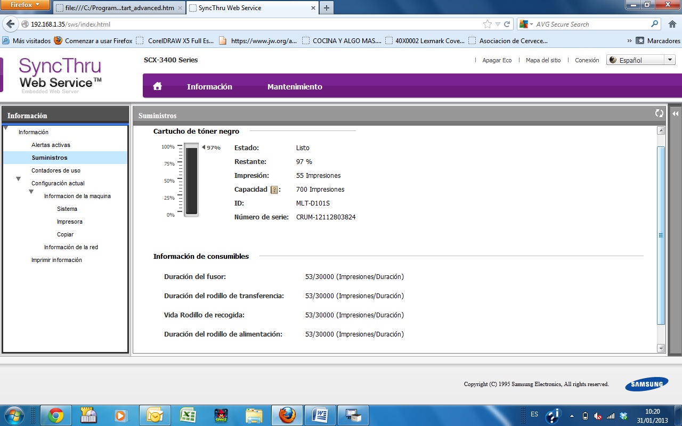The image size is (682, 426).
Task: Open Contadores de uso item
Action: click(x=56, y=170)
